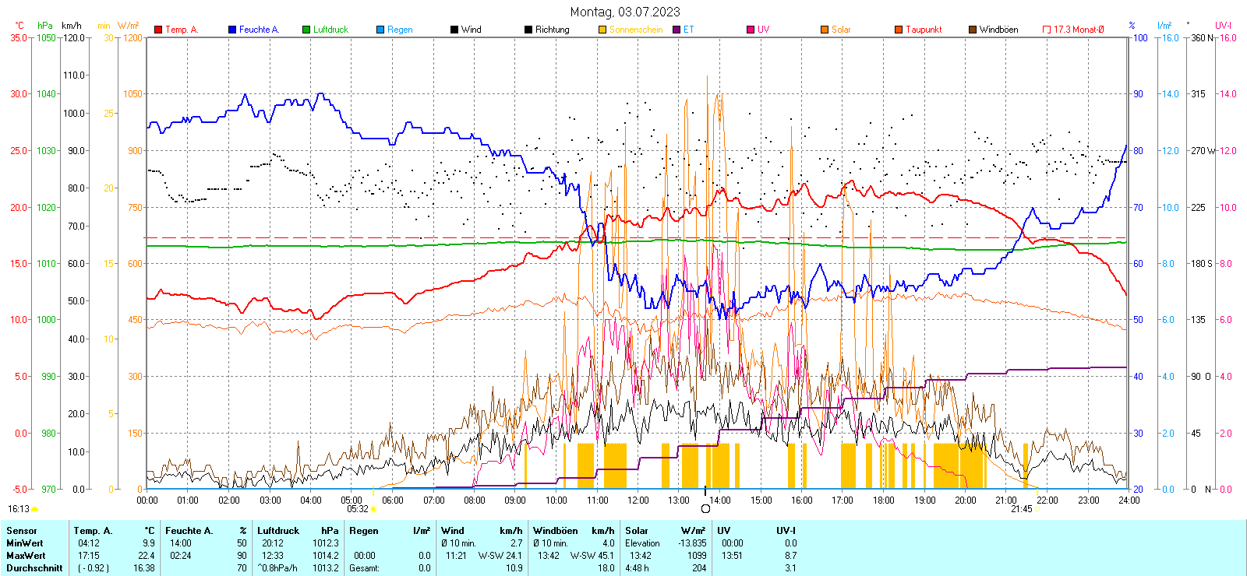Click the green Luftdruck legend square
Screen dimensions: 1247x576
coord(306,30)
